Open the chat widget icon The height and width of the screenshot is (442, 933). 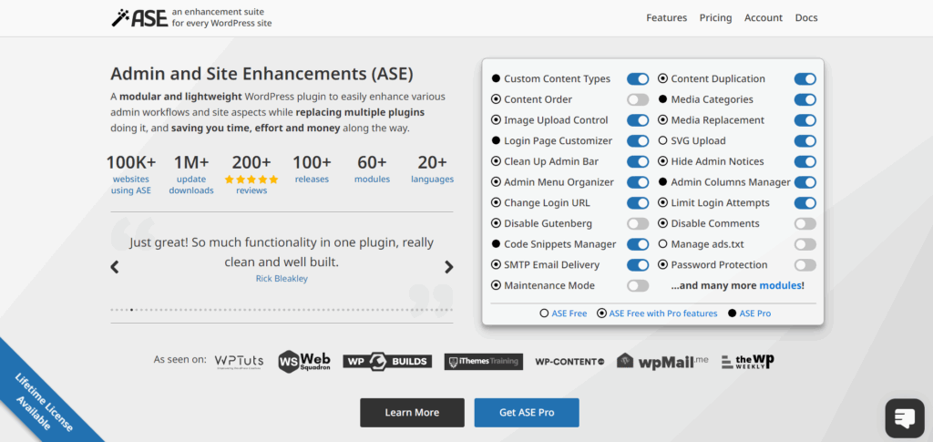pyautogui.click(x=905, y=418)
